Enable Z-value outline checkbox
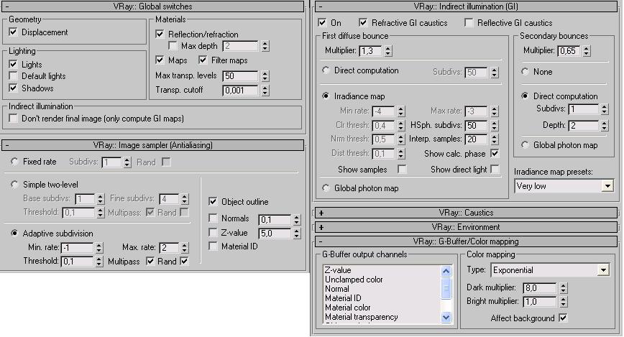The image size is (624, 337). coord(213,232)
